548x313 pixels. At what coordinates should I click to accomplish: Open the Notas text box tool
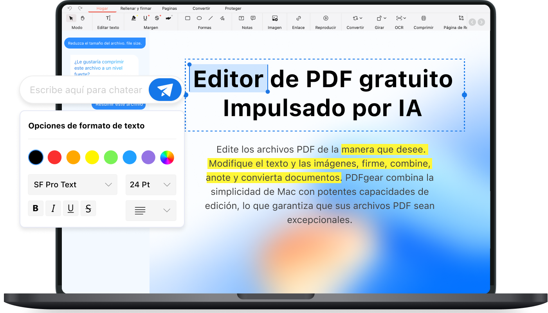click(x=242, y=18)
